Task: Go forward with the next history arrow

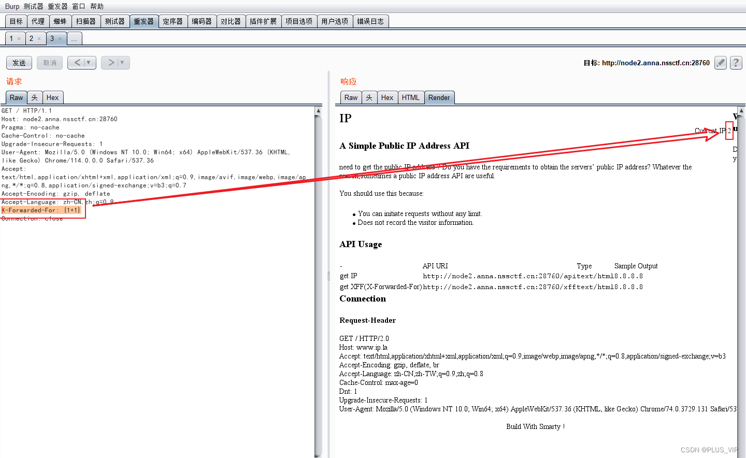Action: point(110,63)
